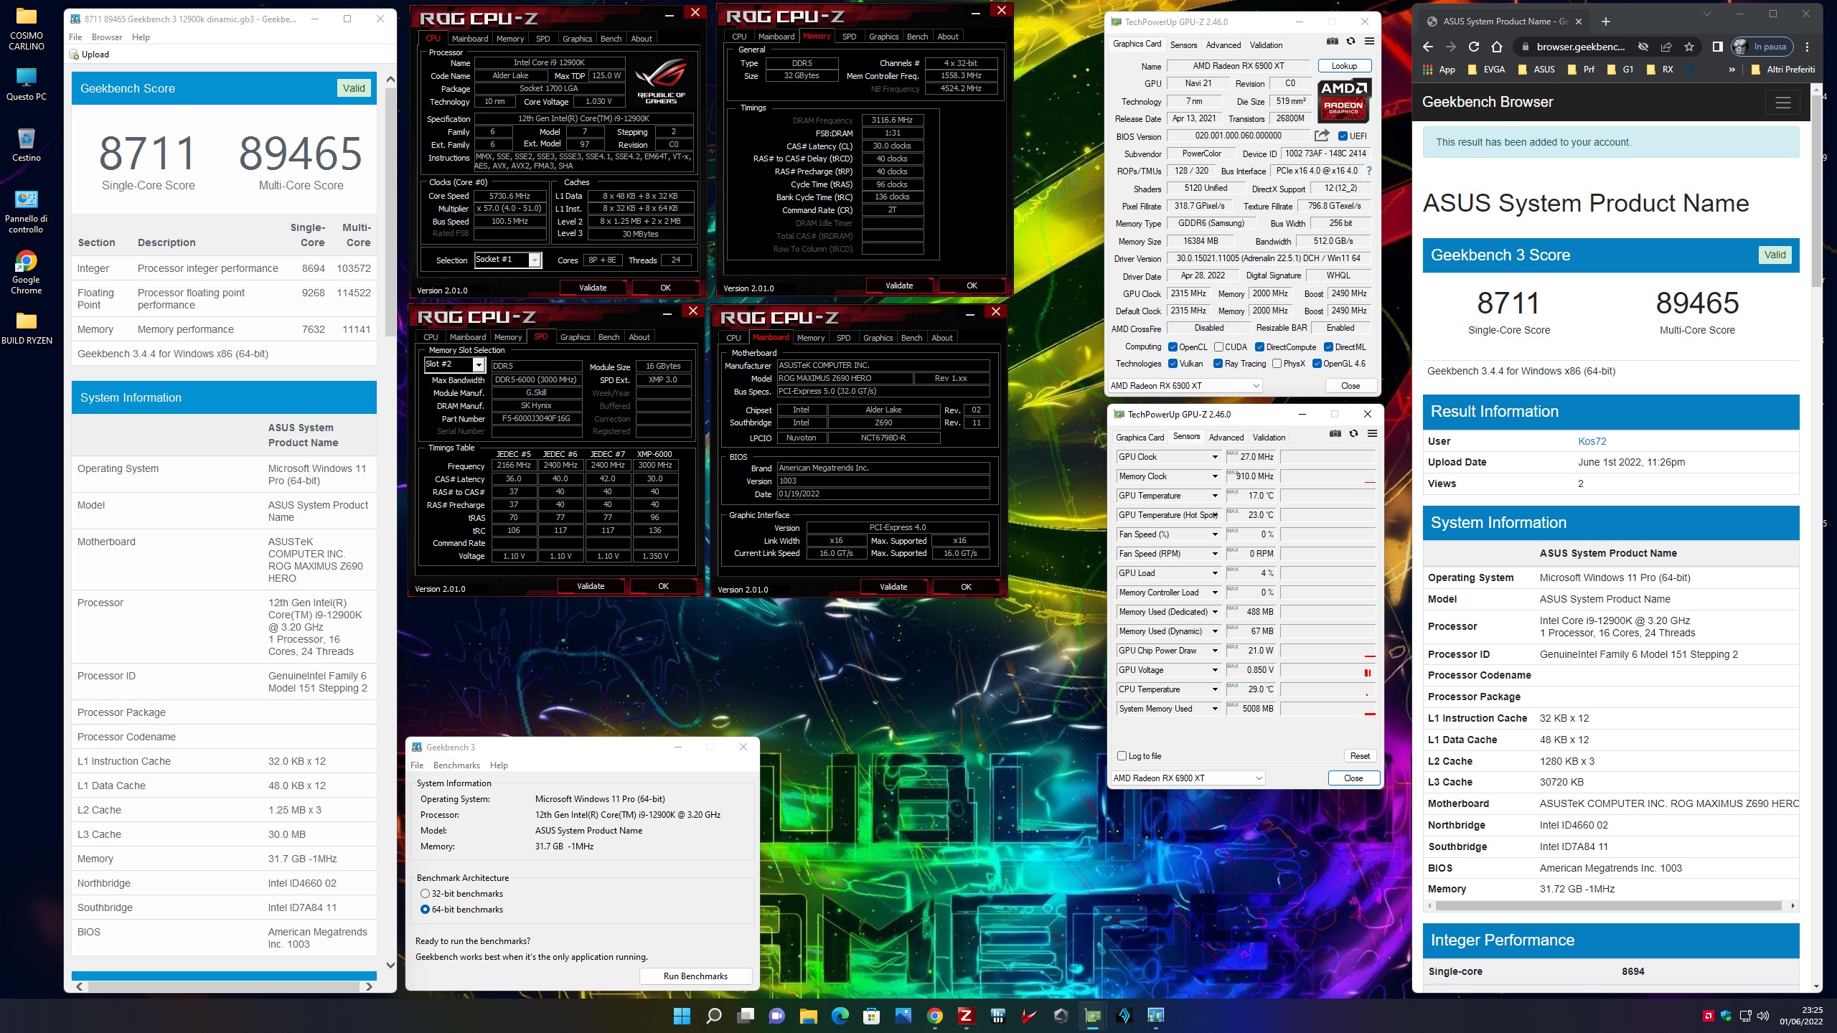
Task: Open the GPU selector dropdown in the GPU-Z Graphics Card window
Action: click(1185, 386)
